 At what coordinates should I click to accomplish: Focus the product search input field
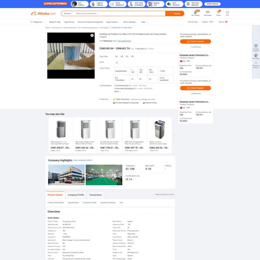click(120, 13)
